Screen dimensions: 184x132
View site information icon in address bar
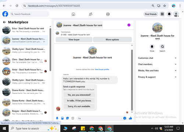pos(25,6)
